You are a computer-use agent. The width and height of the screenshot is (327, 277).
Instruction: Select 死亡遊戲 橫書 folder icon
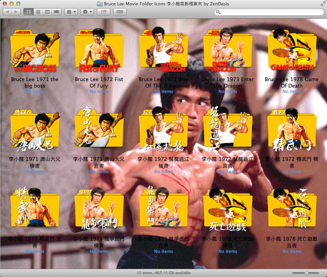(228, 209)
